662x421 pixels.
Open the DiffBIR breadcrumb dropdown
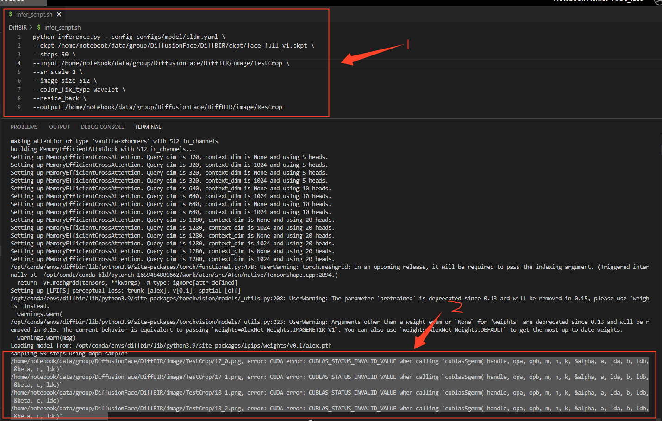pyautogui.click(x=19, y=27)
